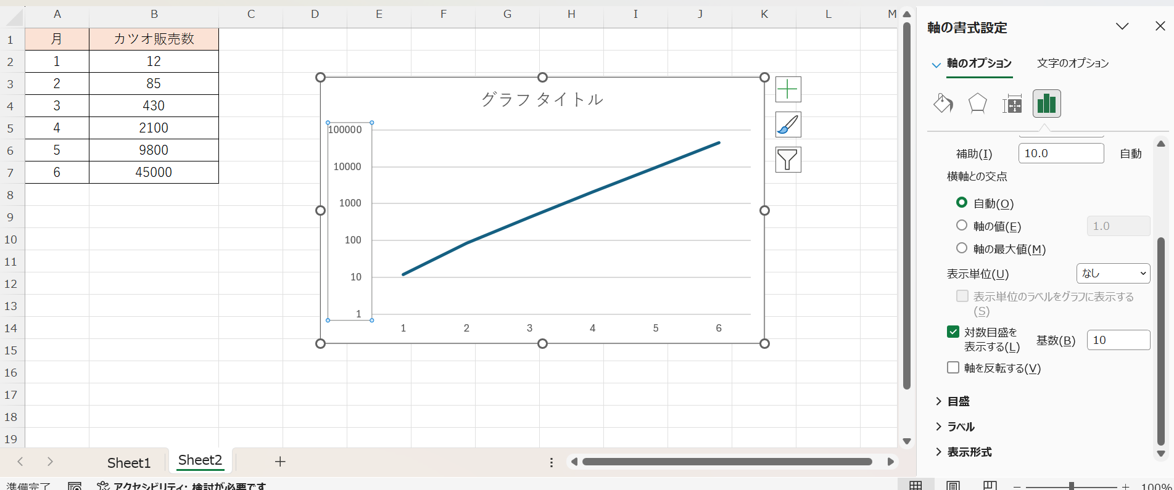Open the 表示単位 dropdown
The width and height of the screenshot is (1174, 490).
(1113, 274)
